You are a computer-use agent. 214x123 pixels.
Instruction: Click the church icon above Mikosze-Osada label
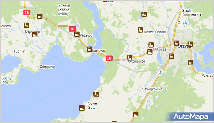[140, 30]
